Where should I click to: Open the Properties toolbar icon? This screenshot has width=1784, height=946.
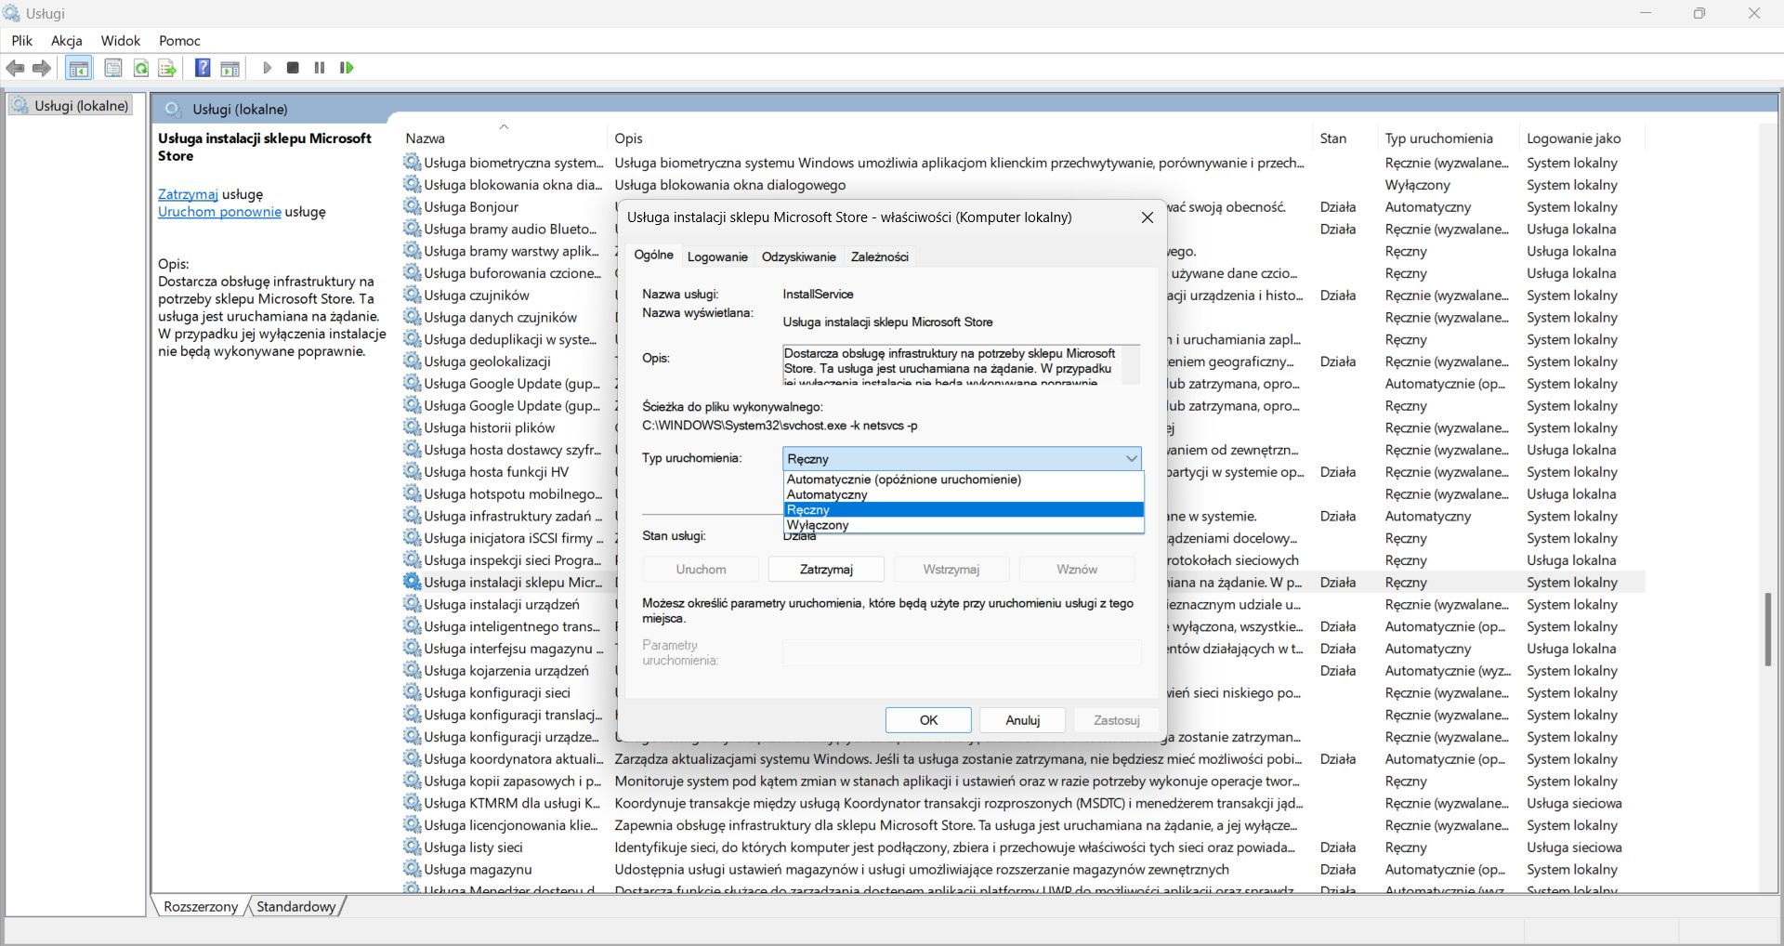(x=113, y=68)
